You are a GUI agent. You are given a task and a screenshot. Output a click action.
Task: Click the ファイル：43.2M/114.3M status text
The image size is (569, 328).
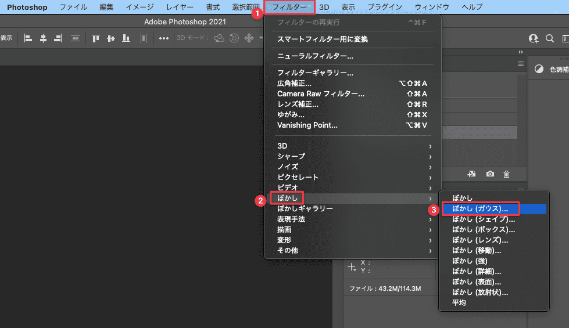[x=385, y=289]
